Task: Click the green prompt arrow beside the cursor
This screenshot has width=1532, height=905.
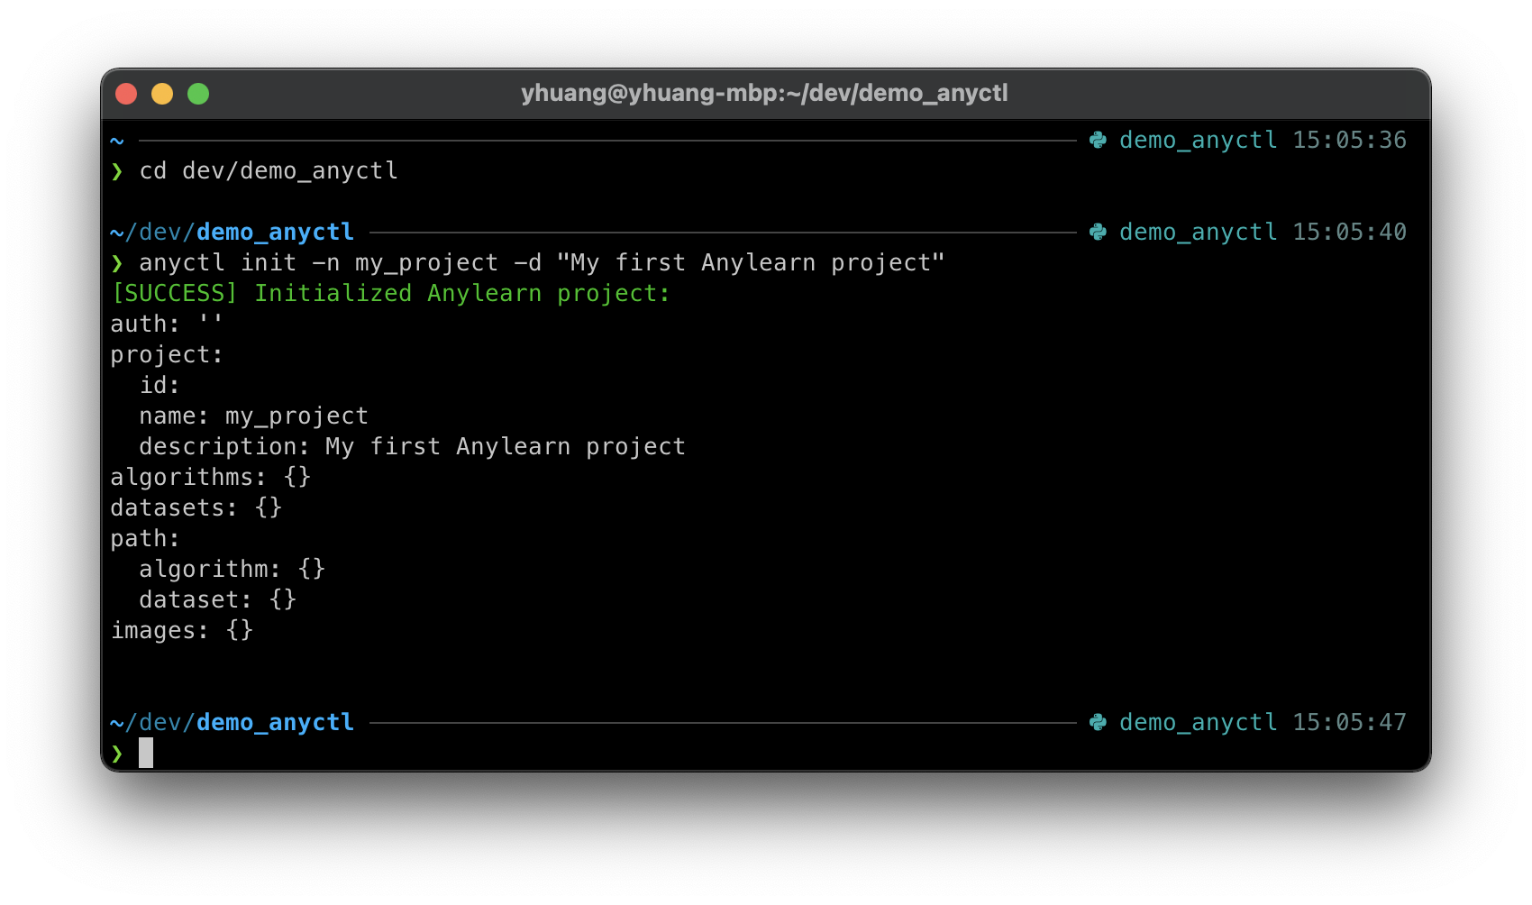Action: coord(117,754)
